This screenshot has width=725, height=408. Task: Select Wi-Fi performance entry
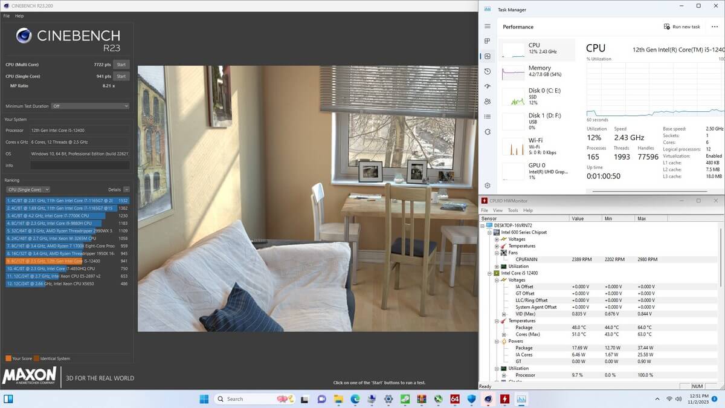537,146
